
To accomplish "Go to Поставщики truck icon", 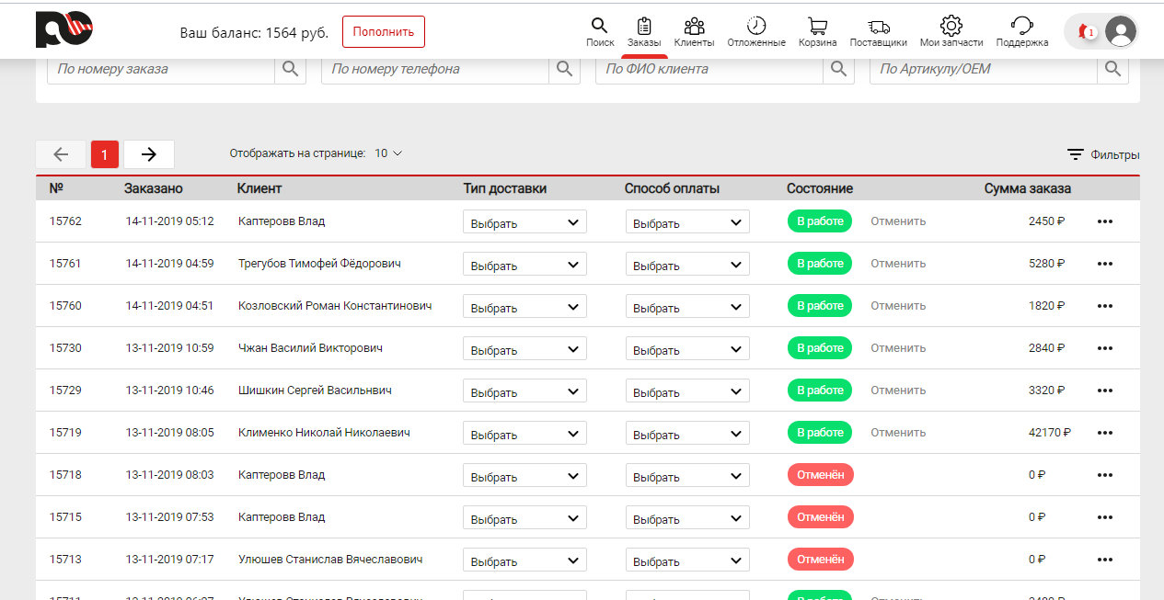I will click(x=878, y=31).
